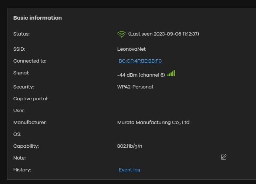Click the green Wi-Fi status icon
Viewport: 256px width, 184px height.
coord(121,34)
